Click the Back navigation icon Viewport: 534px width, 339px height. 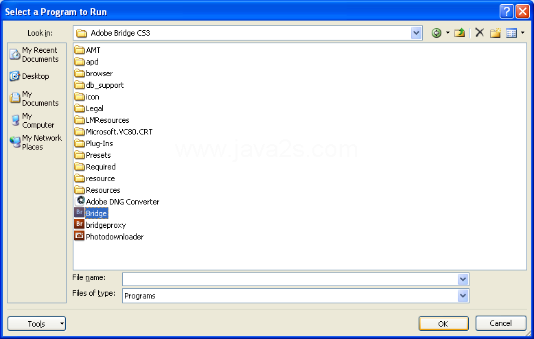pos(437,33)
